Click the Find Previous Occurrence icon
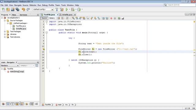 click(x=77, y=18)
